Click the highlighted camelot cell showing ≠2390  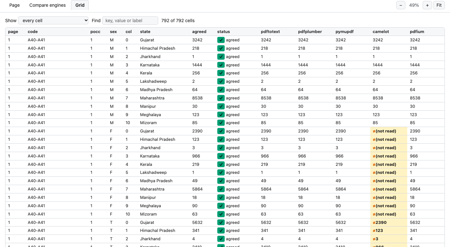[x=389, y=223]
